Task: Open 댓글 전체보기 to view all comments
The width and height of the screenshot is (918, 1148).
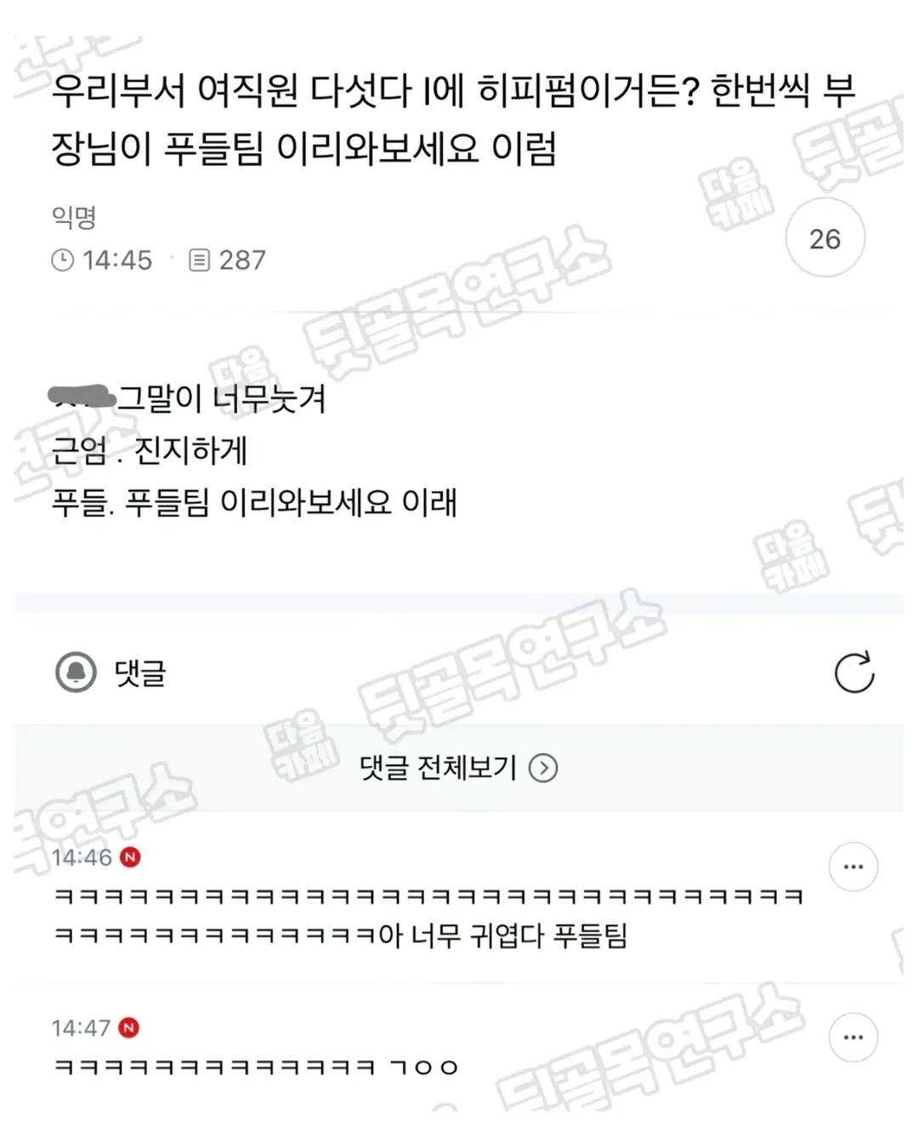Action: pyautogui.click(x=458, y=768)
